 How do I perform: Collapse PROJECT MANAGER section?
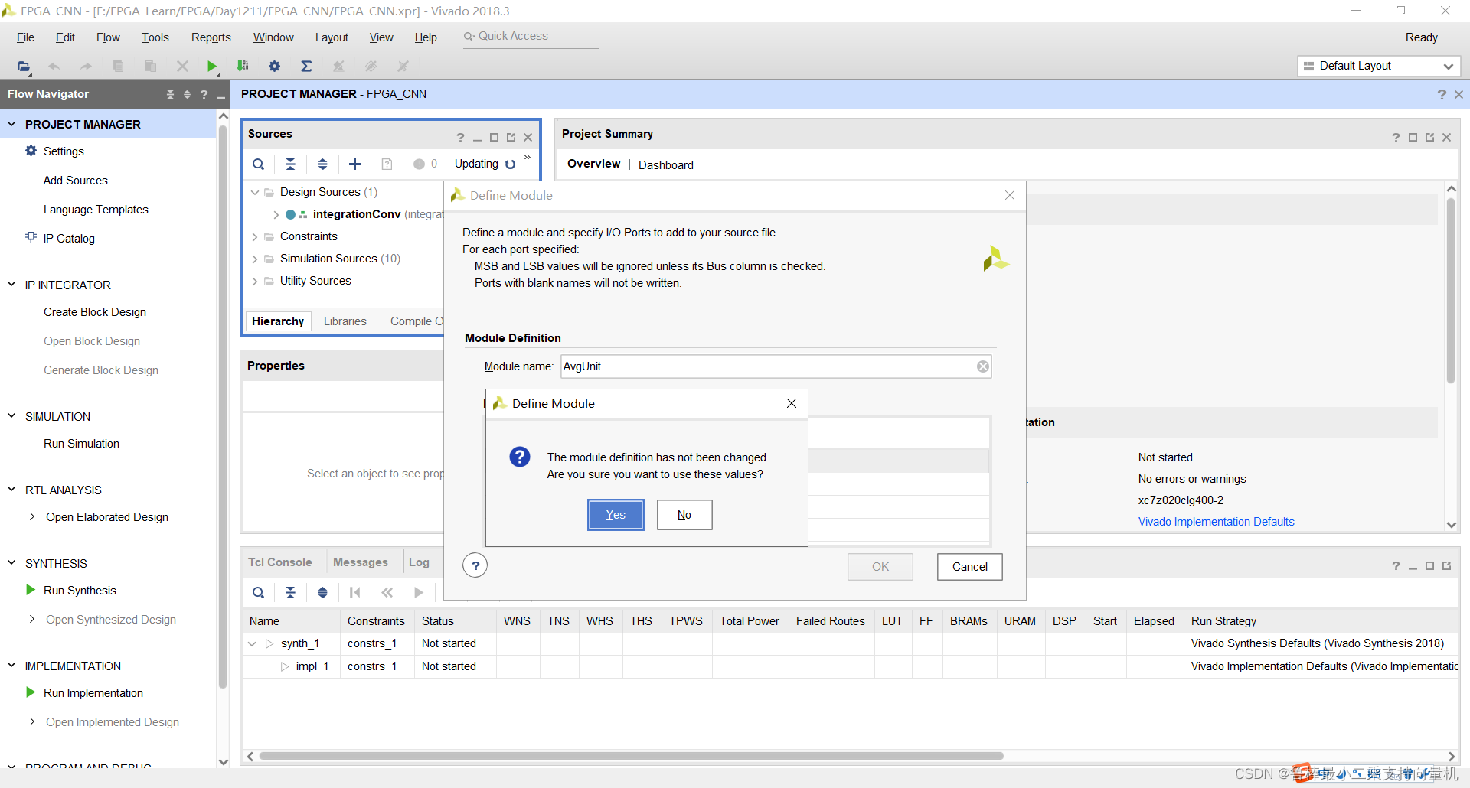(x=11, y=123)
